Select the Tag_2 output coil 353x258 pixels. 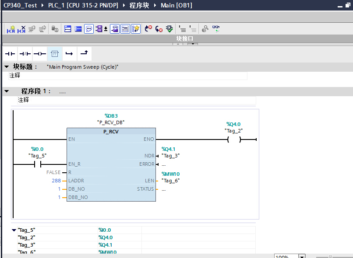pos(234,139)
